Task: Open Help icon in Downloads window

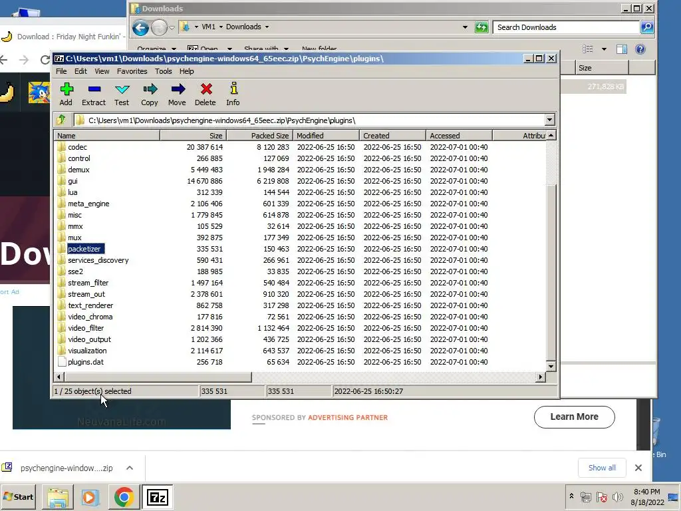Action: click(x=640, y=49)
